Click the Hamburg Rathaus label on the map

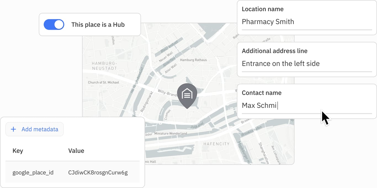click(x=193, y=60)
